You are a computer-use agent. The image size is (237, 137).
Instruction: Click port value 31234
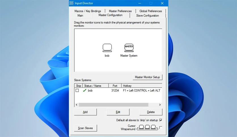(115, 90)
